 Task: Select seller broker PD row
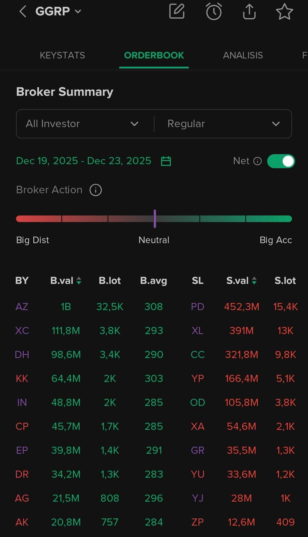point(197,307)
